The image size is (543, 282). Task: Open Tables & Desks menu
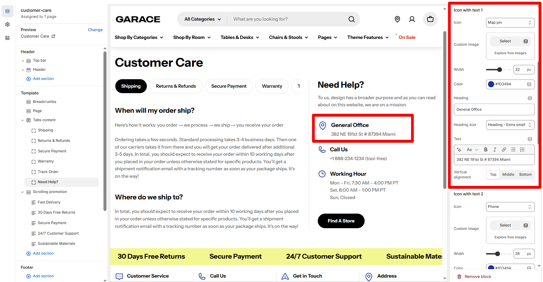point(240,38)
